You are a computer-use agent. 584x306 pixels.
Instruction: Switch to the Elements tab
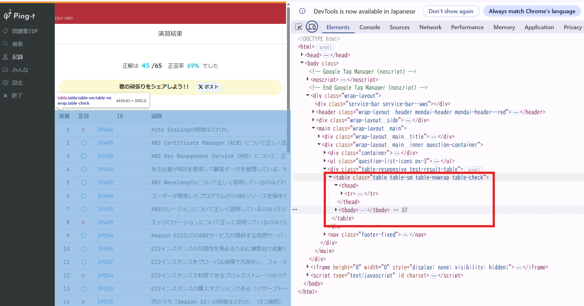point(338,27)
